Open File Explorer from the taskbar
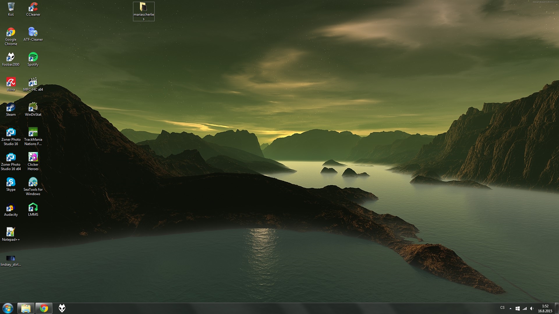The height and width of the screenshot is (314, 559). [26, 308]
